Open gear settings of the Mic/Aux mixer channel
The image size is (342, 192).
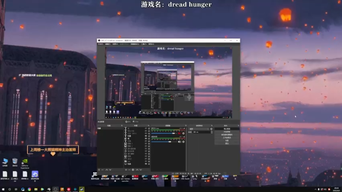(183, 133)
